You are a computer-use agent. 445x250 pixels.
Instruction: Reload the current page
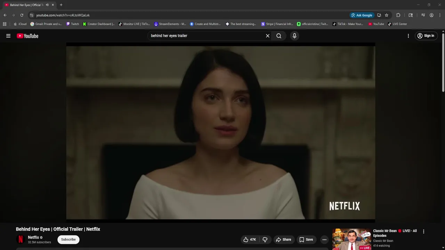pos(22,15)
